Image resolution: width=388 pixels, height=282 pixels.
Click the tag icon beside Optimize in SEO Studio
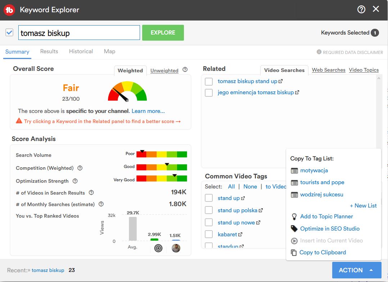294,229
